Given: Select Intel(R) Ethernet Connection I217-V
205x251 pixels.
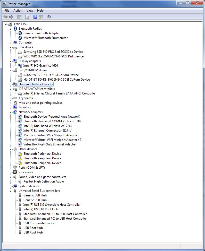Looking at the screenshot, I should 47,131.
